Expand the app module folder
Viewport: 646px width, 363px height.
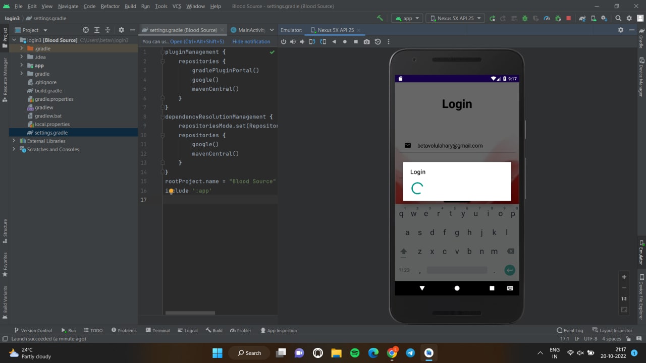(x=22, y=66)
